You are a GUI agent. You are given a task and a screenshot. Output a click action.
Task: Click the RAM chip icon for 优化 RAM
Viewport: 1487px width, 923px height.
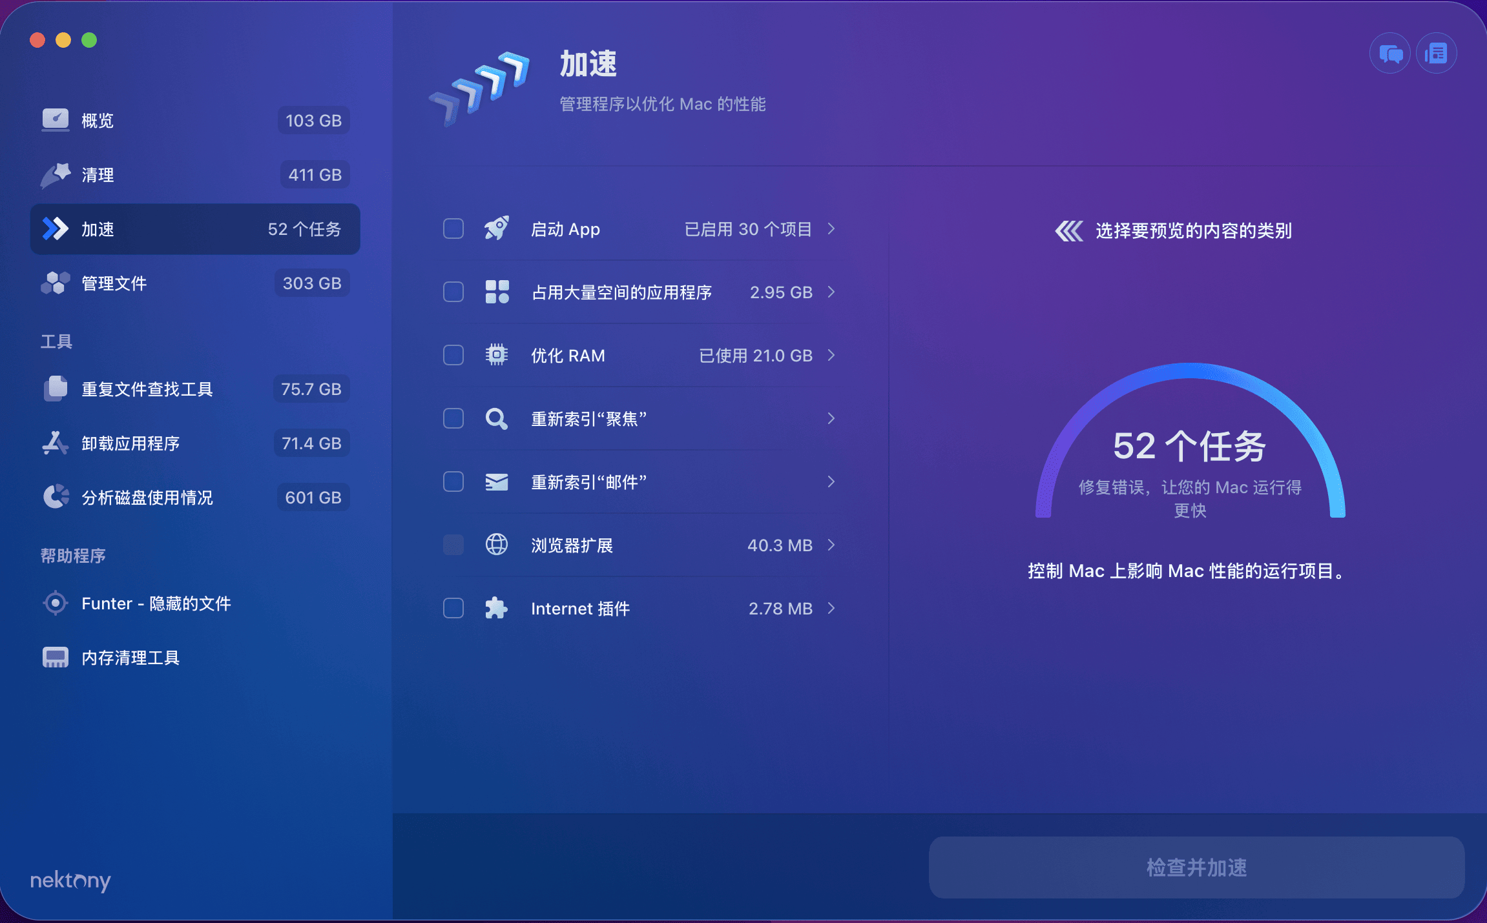[496, 355]
